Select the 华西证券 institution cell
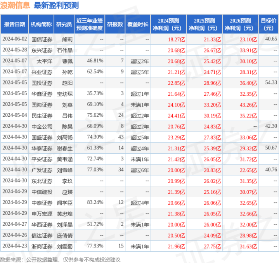279x263 pixels. 42,224
